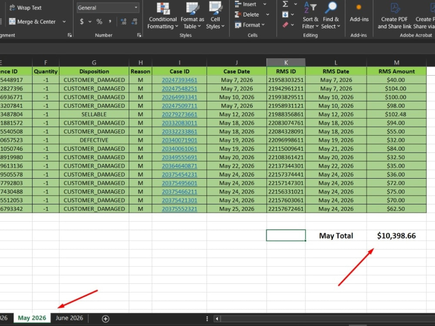435x326 pixels.
Task: Click the sheet tab bar resize handle dots
Action: 207,319
